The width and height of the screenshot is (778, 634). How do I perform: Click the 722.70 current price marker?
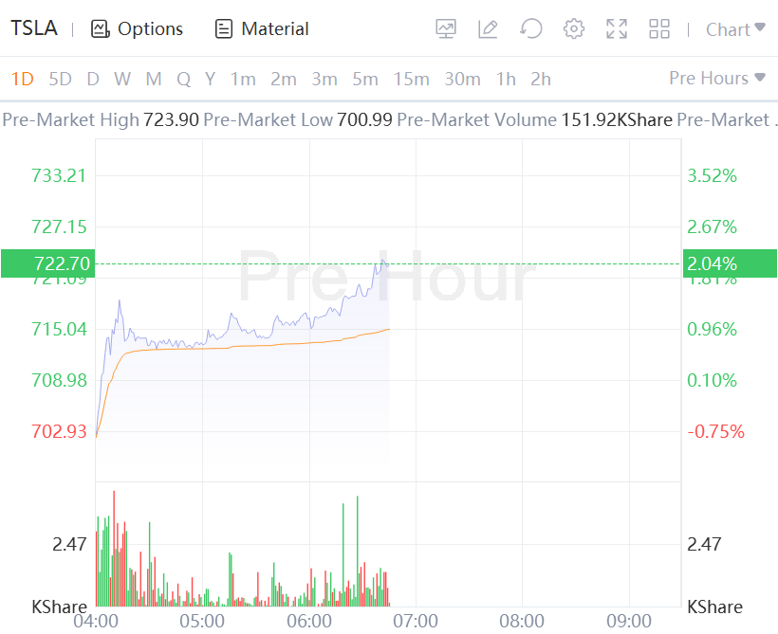coord(47,263)
